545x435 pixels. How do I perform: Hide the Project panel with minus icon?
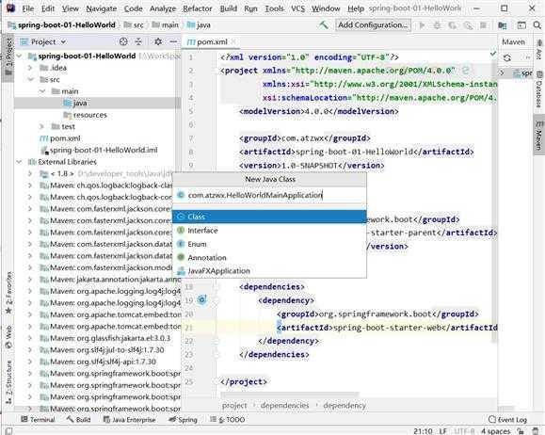(173, 41)
